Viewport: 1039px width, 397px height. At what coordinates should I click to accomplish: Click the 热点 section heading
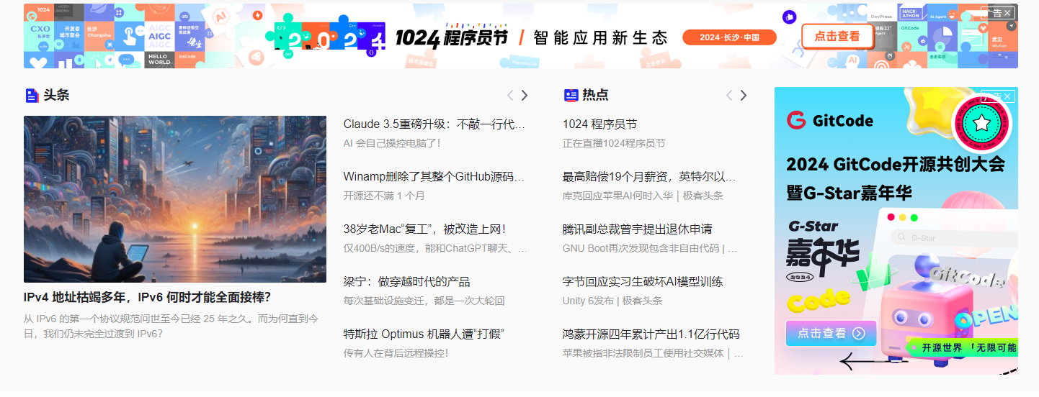(x=595, y=95)
